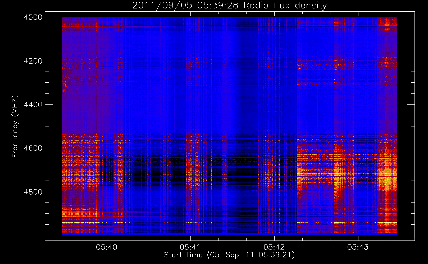Click the 05:40 time axis label
Screen dimensions: 428x264
pyautogui.click(x=107, y=247)
